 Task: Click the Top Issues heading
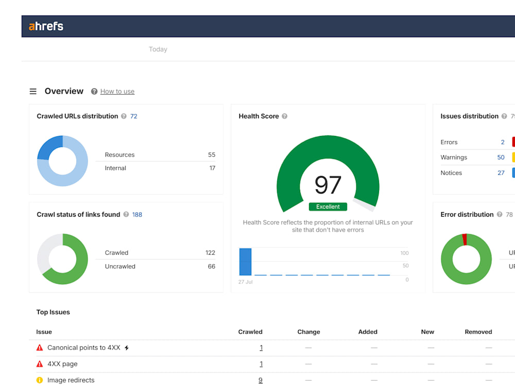point(53,312)
